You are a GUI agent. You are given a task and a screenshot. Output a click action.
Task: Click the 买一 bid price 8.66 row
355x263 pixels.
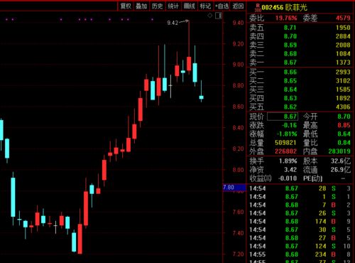300,72
